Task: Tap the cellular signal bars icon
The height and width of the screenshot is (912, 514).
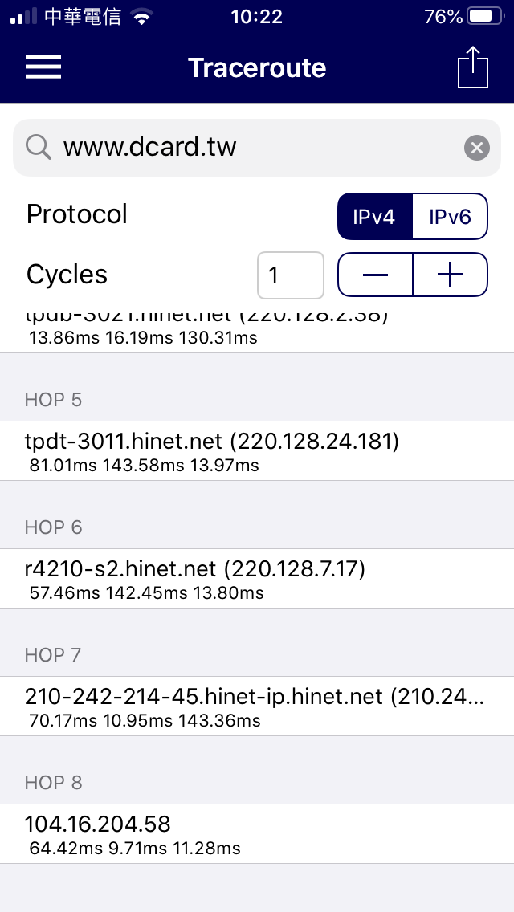Action: tap(23, 16)
